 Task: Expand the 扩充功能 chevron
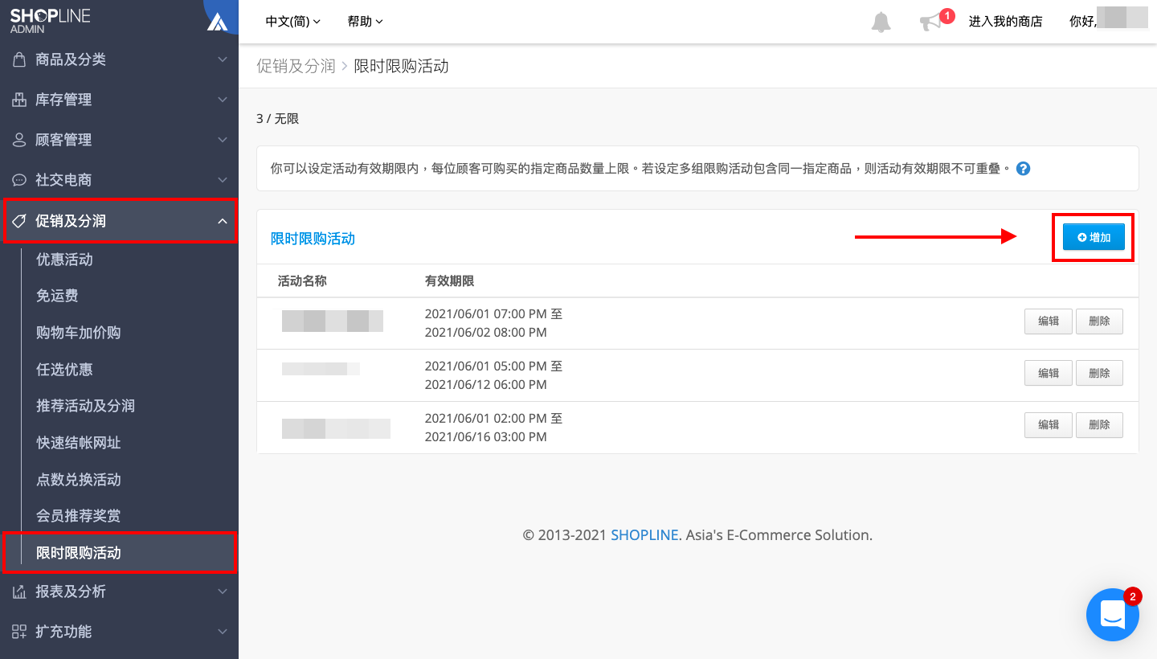(223, 632)
